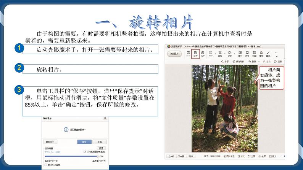Viewport: 303px width, 170px height.
Task: Open the 边框 (Border) tool
Action: tap(247, 54)
